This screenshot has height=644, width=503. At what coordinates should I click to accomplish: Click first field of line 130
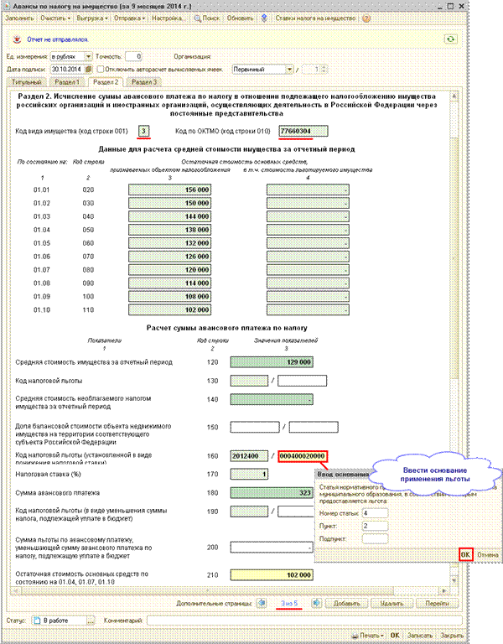249,381
